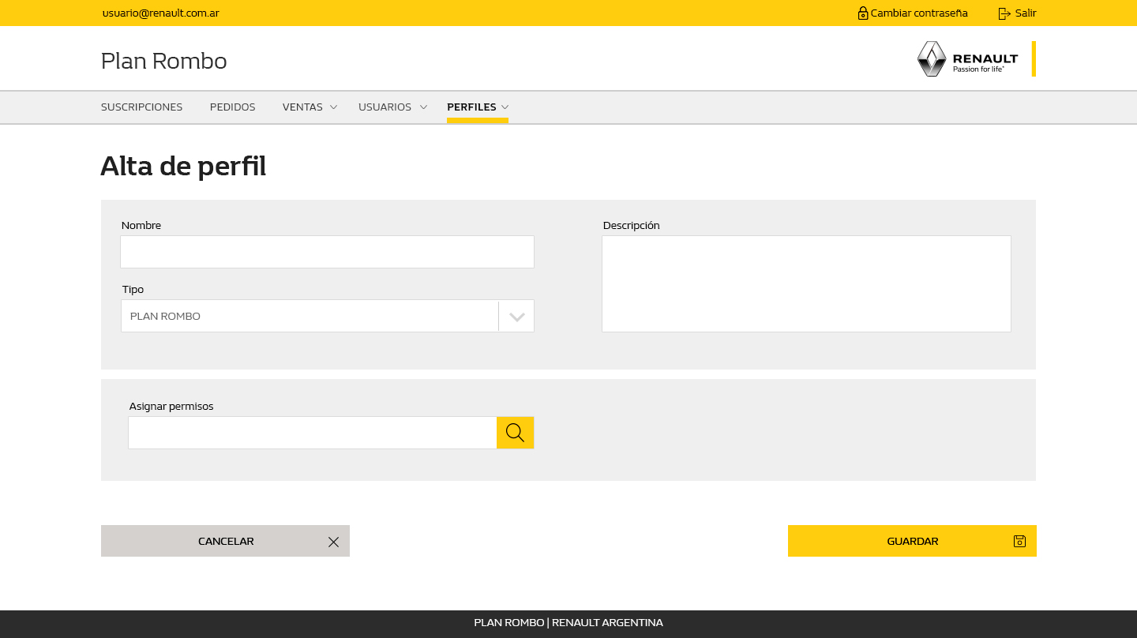Viewport: 1137px width, 638px height.
Task: Click the yellow magnifier search icon
Action: [x=515, y=432]
